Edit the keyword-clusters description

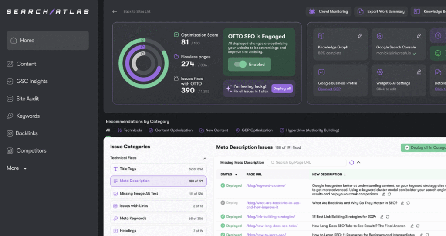[x=383, y=194]
